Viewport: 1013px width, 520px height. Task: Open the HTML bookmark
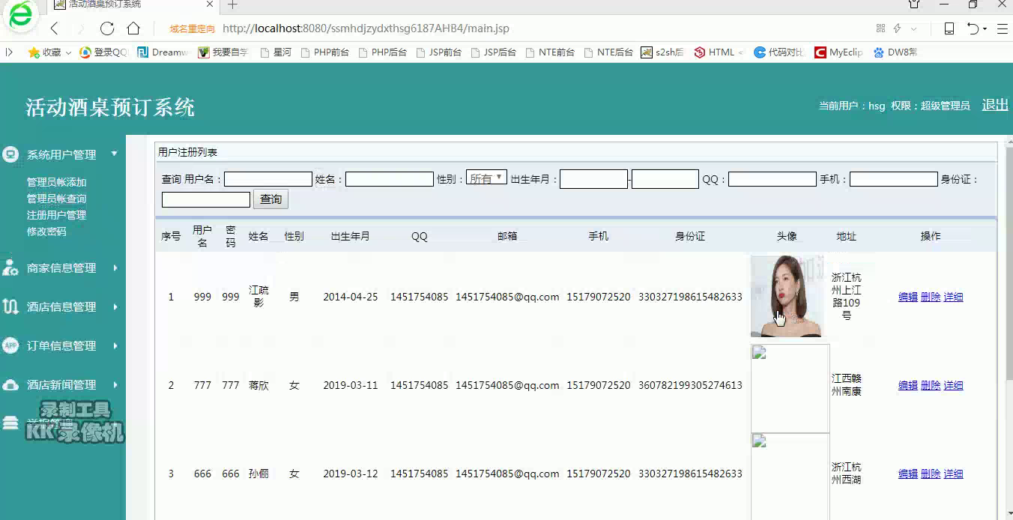(718, 52)
